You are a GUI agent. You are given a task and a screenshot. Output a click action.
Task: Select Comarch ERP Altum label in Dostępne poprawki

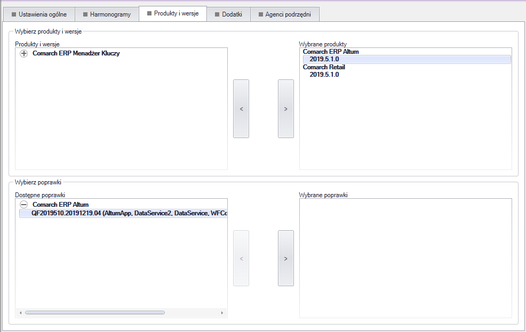pyautogui.click(x=60, y=204)
